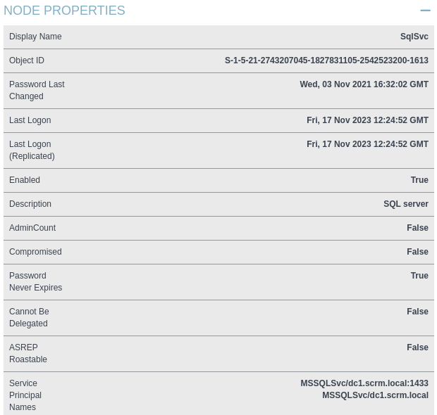
Task: Click the Display Name row label
Action: (x=35, y=37)
